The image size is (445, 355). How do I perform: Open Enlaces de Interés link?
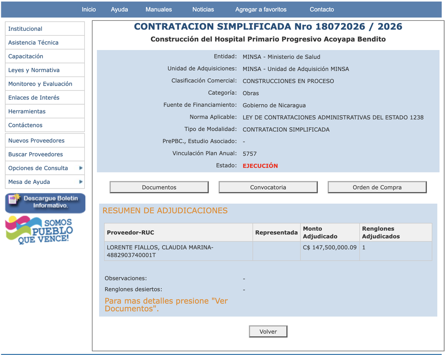coord(45,98)
